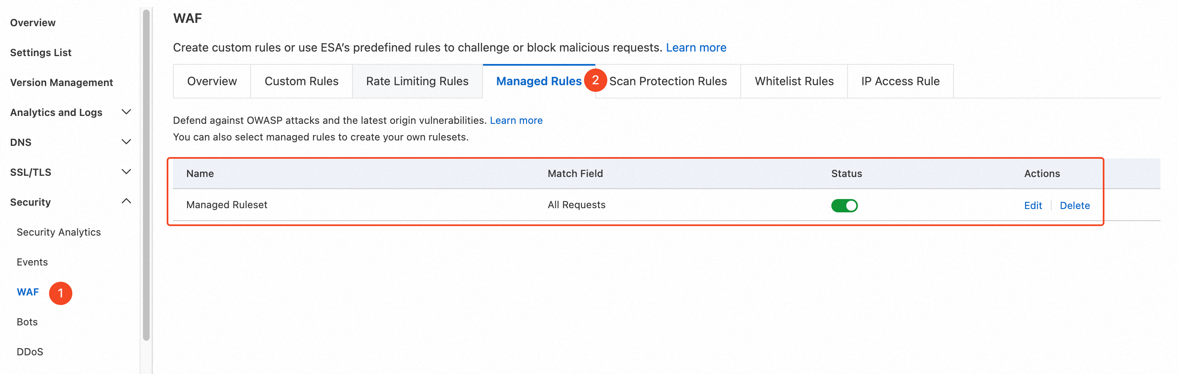The width and height of the screenshot is (1178, 374).
Task: Switch to the Custom Rules tab
Action: pos(301,81)
